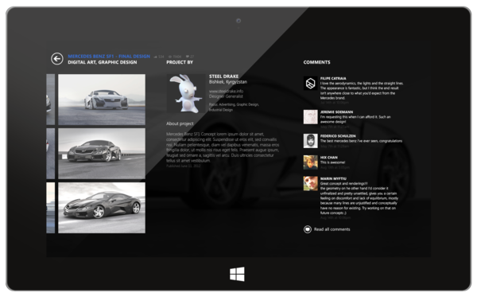Open Jeremie Soemann's sketch avatar
Screen dimensions: 477x297
click(x=310, y=117)
